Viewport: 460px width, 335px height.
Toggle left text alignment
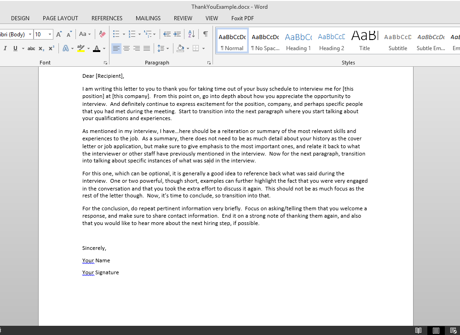[116, 48]
